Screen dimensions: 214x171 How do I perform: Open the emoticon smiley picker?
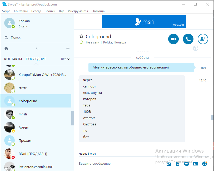205,164
